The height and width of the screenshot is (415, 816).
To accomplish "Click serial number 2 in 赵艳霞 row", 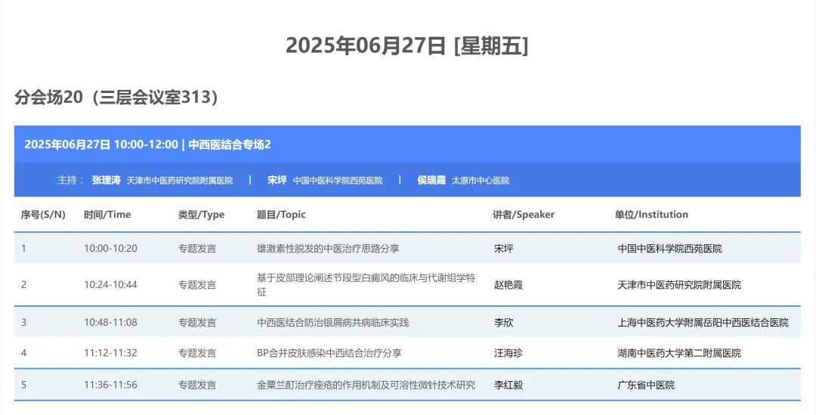I will (23, 285).
